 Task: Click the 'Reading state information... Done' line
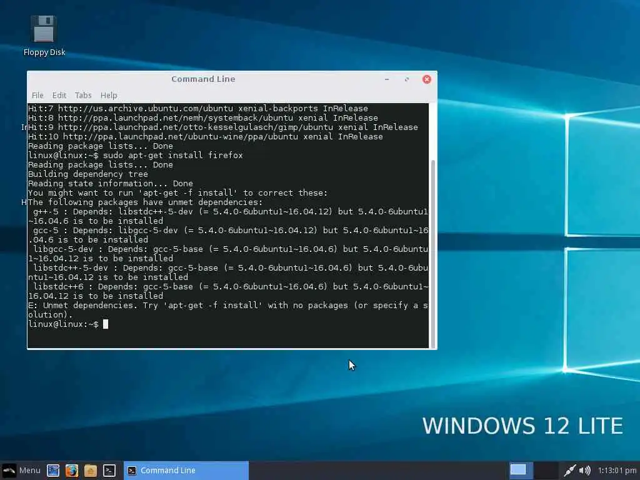[x=110, y=183]
